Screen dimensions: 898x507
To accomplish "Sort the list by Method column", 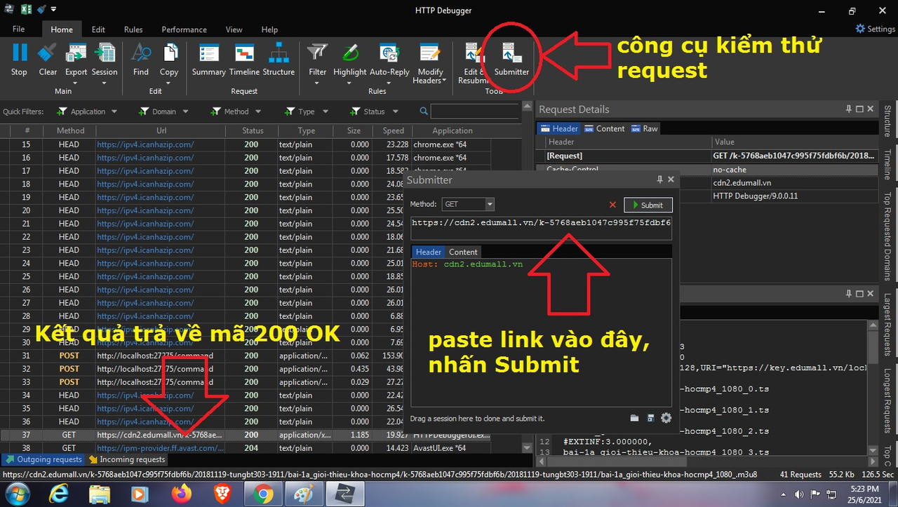I will coord(70,130).
